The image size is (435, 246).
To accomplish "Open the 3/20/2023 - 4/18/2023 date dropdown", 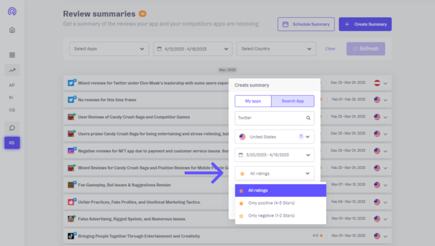I will tap(275, 155).
